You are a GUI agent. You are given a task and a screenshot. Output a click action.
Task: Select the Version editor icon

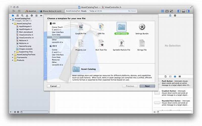coord(171,11)
